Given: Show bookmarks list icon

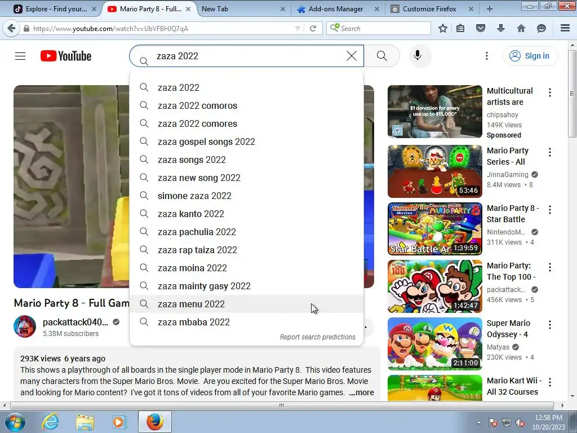Looking at the screenshot, I should point(460,28).
